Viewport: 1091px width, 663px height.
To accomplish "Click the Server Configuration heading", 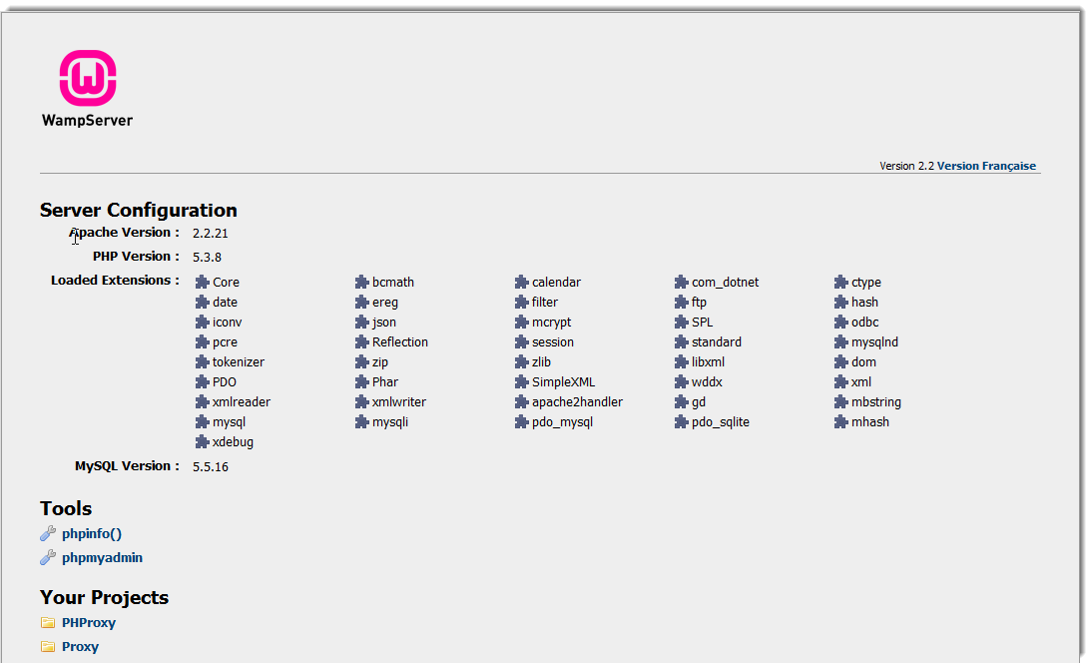I will click(139, 210).
